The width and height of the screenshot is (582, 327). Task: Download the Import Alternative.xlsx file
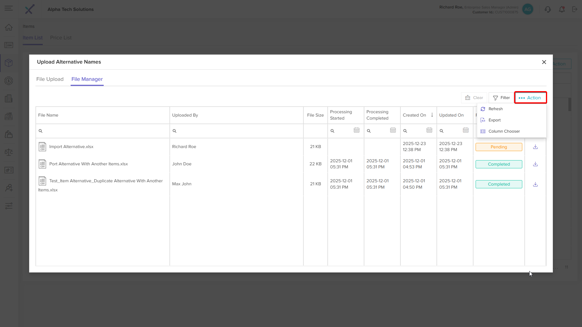535,147
